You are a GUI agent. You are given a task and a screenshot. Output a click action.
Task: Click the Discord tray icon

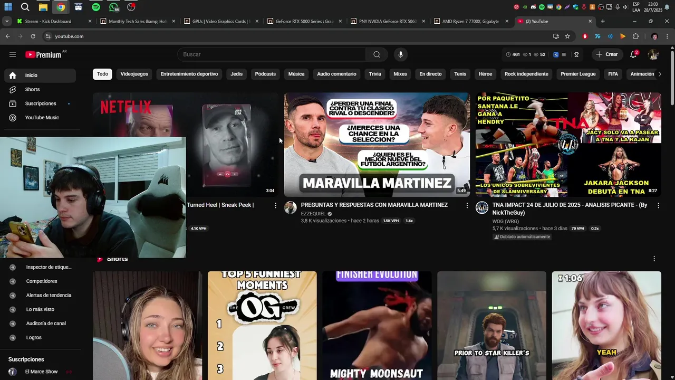coord(533,7)
